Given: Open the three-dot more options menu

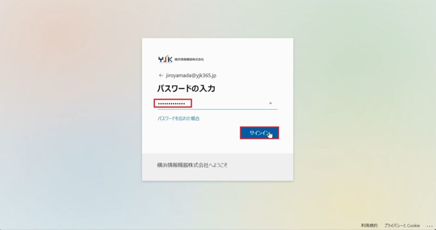Looking at the screenshot, I should (x=429, y=226).
